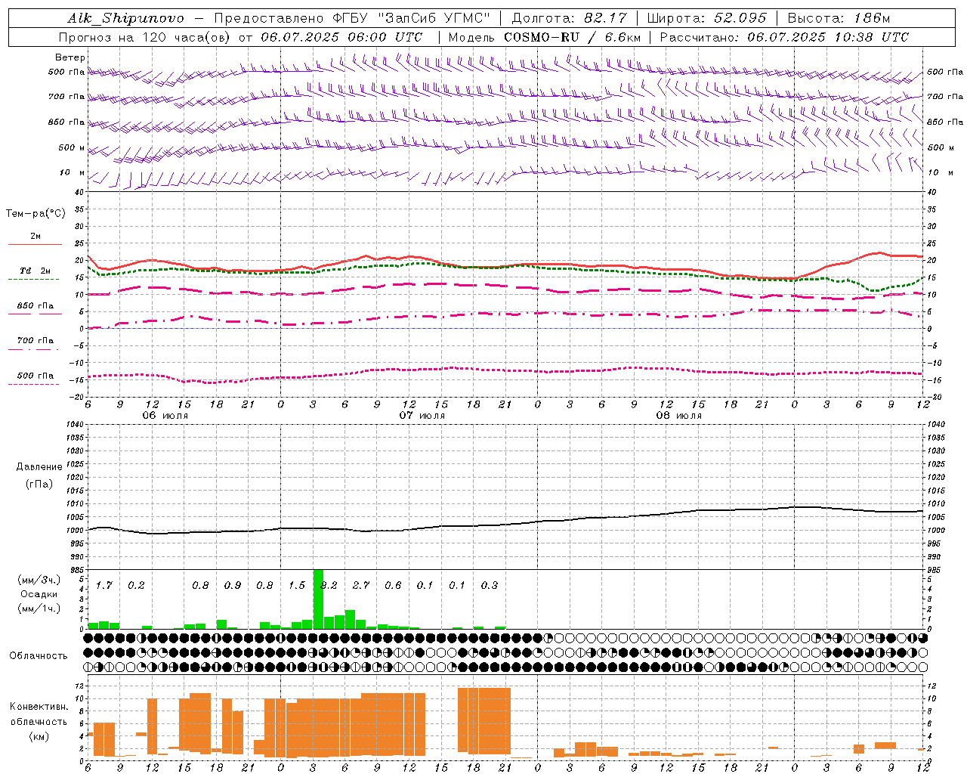The width and height of the screenshot is (967, 774).
Task: Select the computed time Рассчитано: 06.07.2025 10:38 UTC
Action: tap(784, 37)
